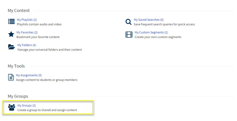The width and height of the screenshot is (237, 121).
Task: Click the My Content section heading
Action: click(x=19, y=10)
